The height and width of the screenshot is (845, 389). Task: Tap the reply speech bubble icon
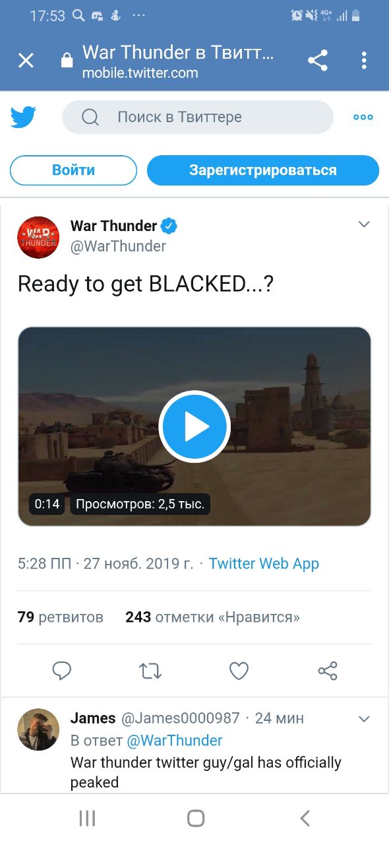coord(62,671)
